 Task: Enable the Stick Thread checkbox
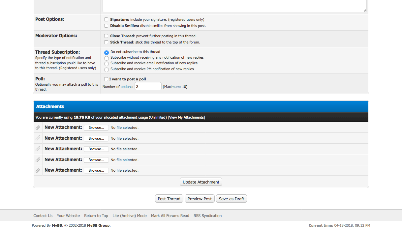(x=106, y=42)
